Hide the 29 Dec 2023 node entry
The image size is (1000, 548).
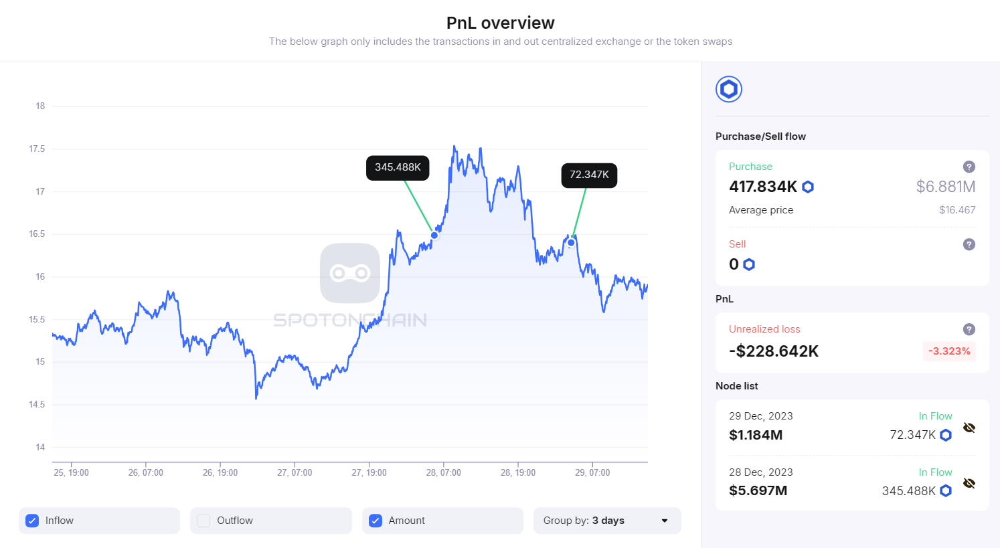coord(969,427)
